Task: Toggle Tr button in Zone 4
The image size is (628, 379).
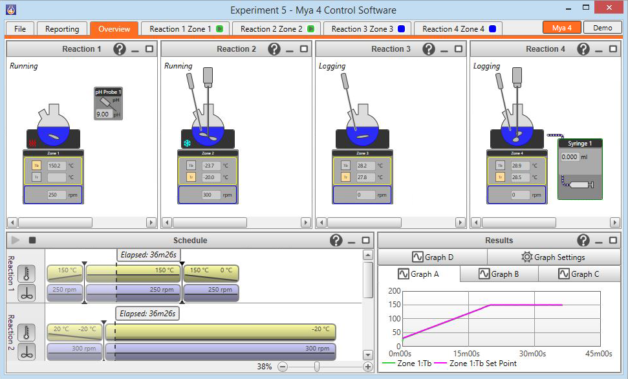Action: (500, 177)
